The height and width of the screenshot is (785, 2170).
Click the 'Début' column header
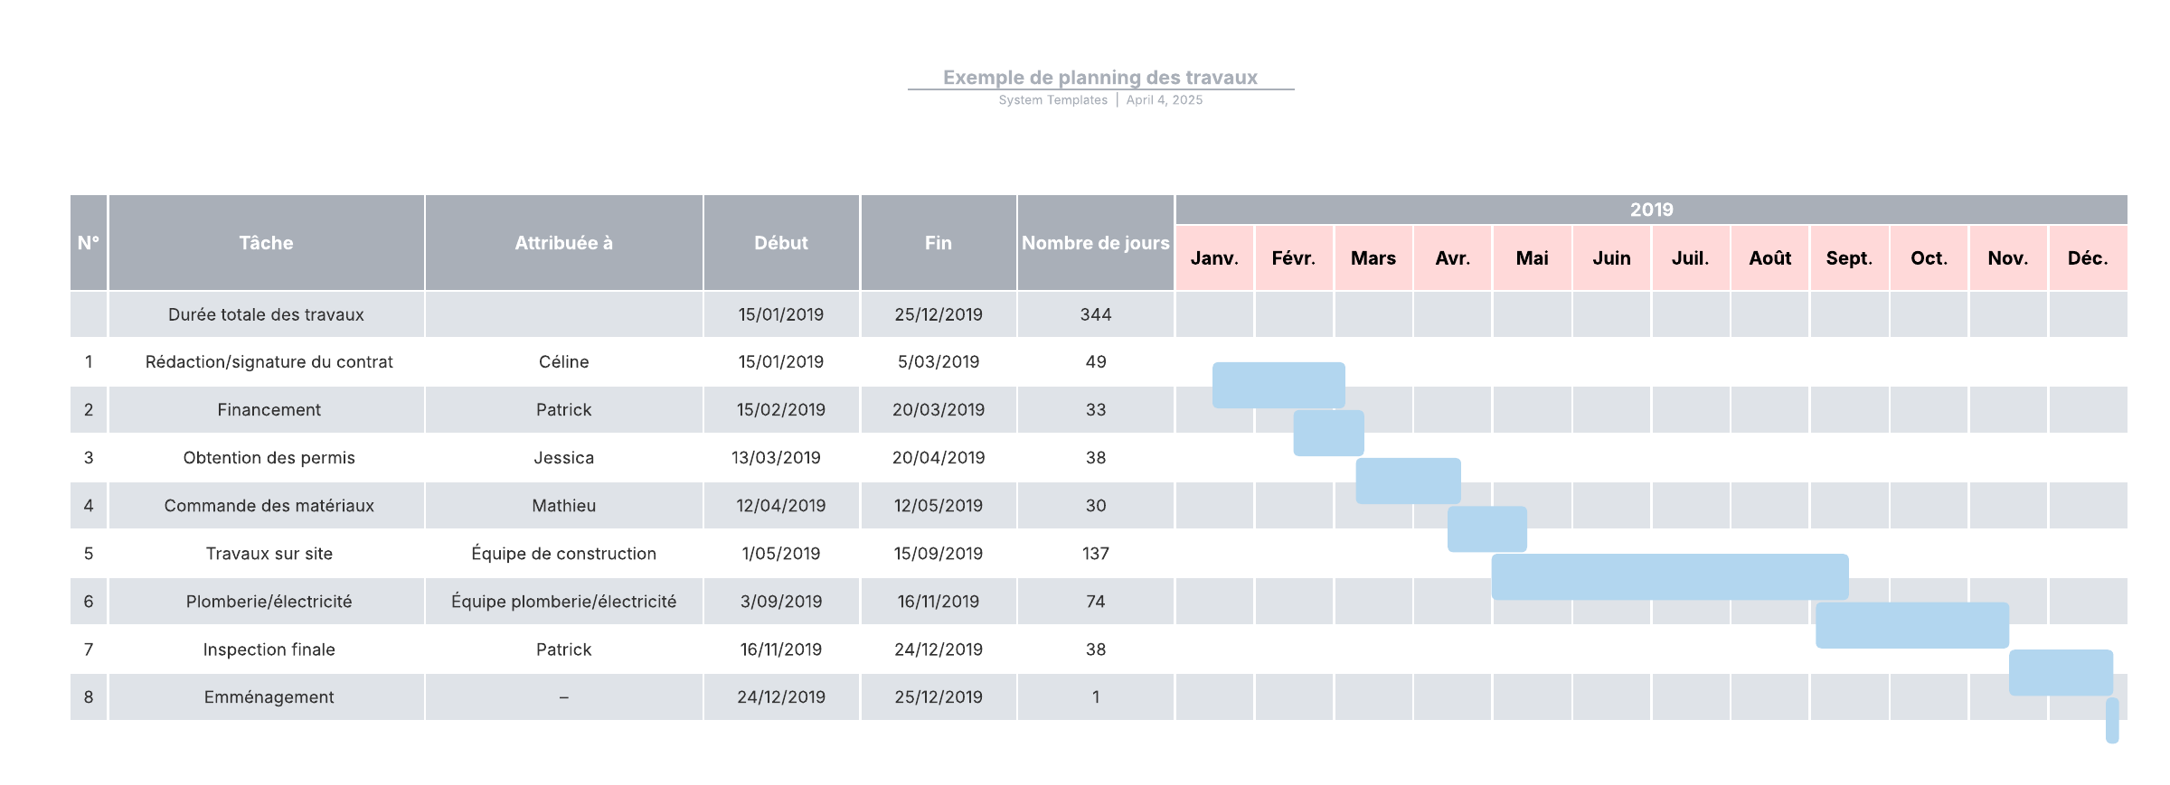(x=781, y=243)
